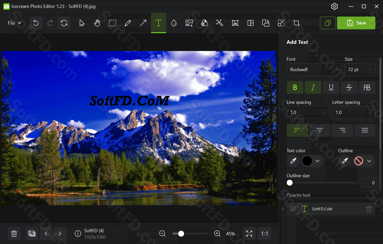Set zoom to 1:1 actual size
Image resolution: width=383 pixels, height=244 pixels.
(x=265, y=234)
